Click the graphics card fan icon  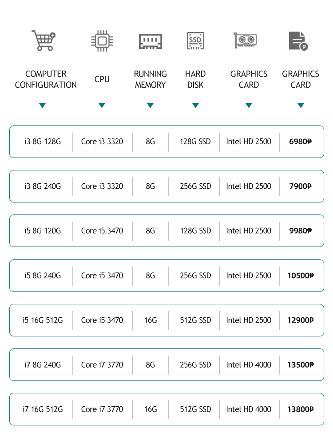click(245, 40)
